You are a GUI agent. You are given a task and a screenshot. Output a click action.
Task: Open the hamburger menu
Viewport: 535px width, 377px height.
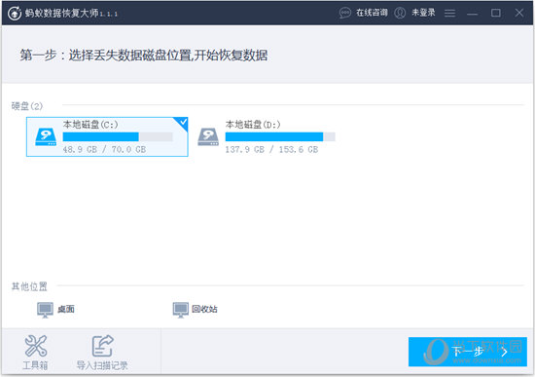449,14
